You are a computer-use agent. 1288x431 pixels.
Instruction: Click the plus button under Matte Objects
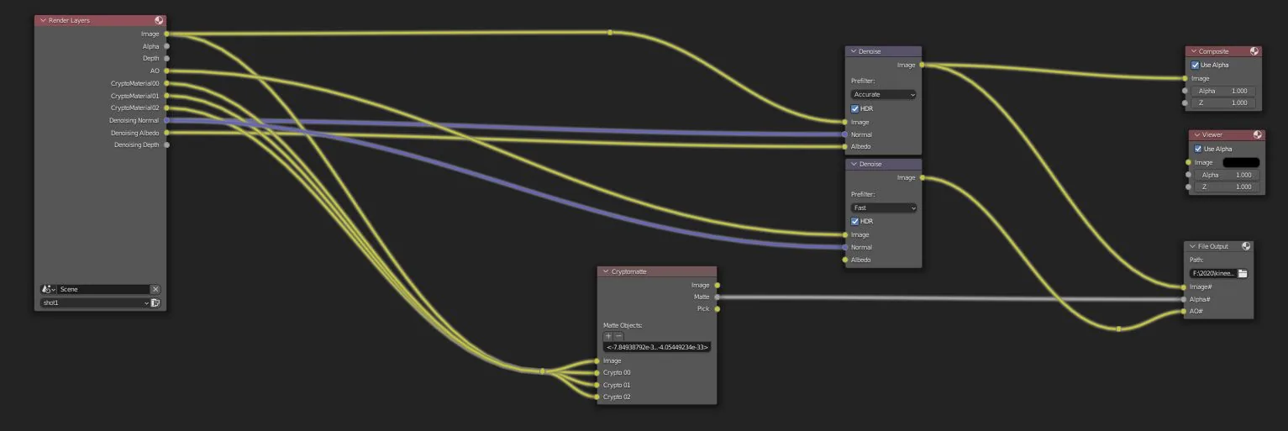click(x=608, y=336)
